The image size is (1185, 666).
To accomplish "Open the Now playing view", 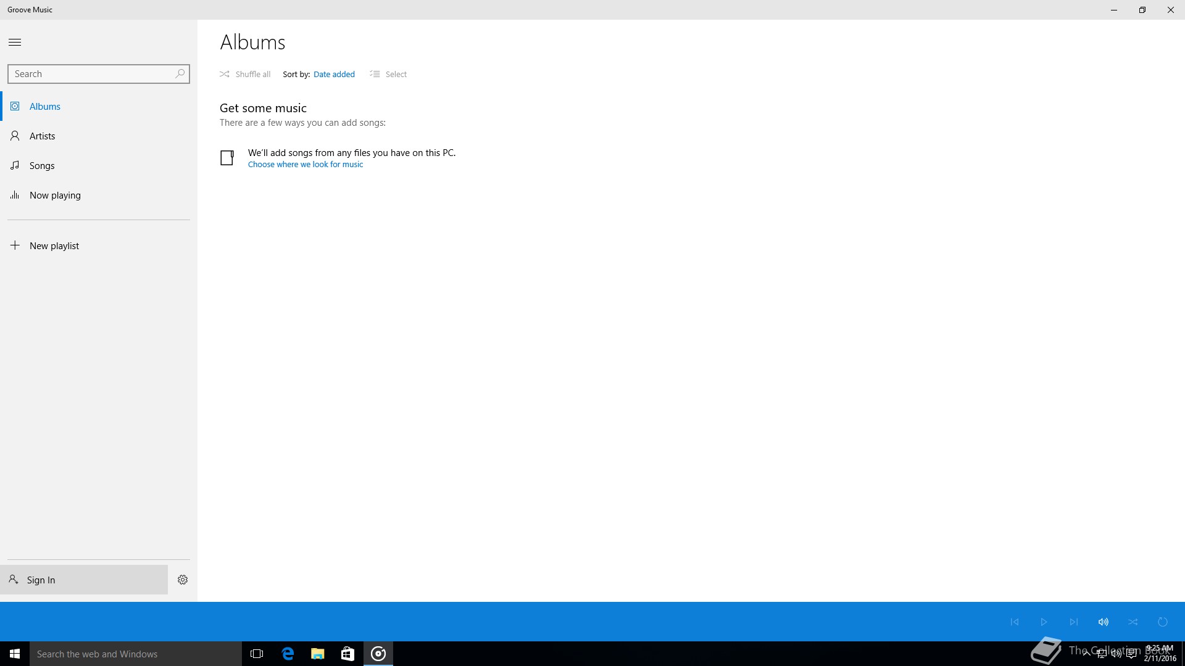I will pyautogui.click(x=99, y=195).
